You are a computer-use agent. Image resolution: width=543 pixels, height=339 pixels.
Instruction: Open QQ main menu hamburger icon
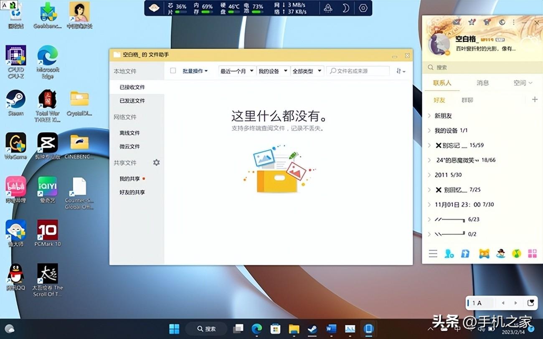click(x=433, y=253)
